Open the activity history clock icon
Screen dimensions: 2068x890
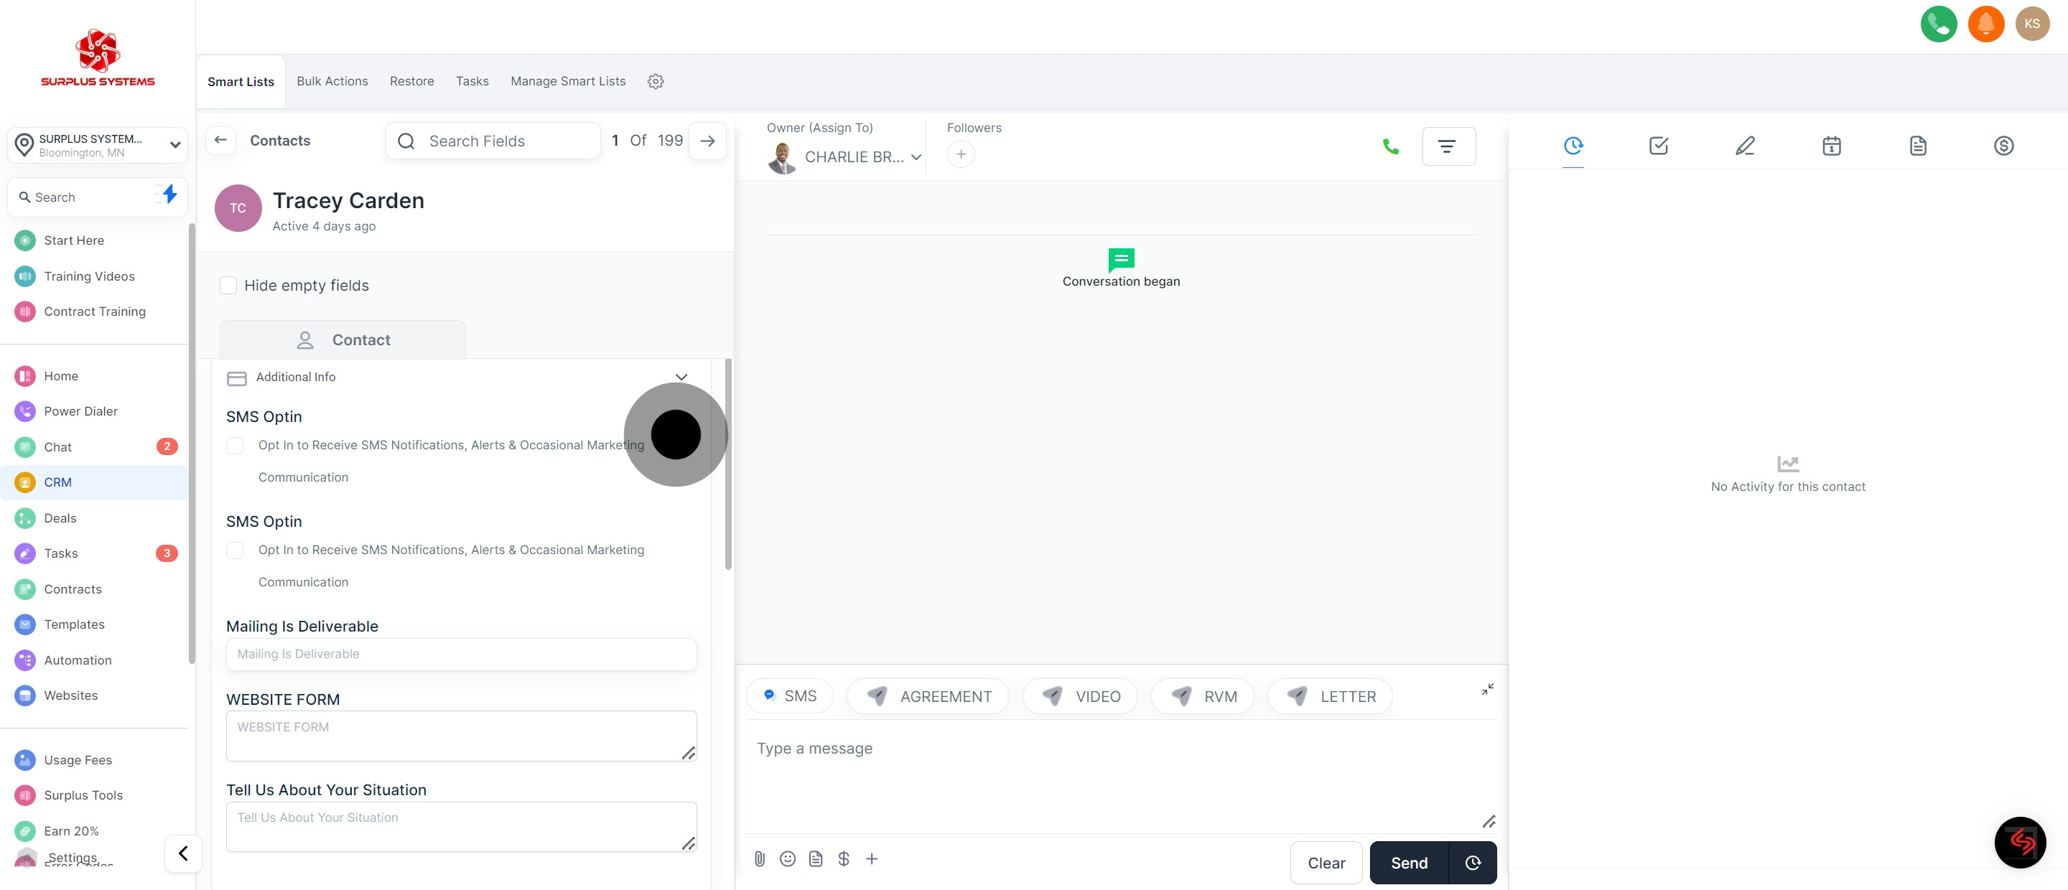coord(1573,145)
